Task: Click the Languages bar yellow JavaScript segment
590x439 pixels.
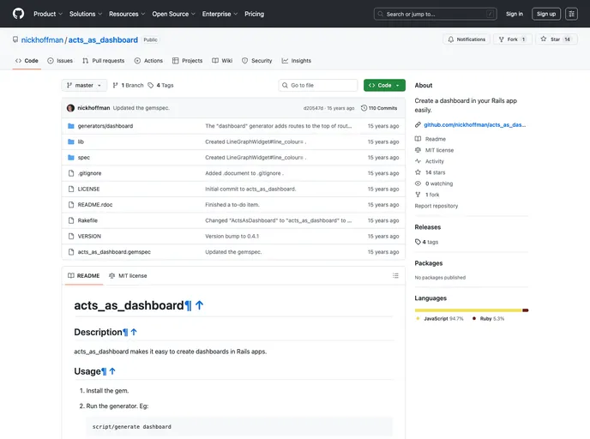Action: [468, 310]
